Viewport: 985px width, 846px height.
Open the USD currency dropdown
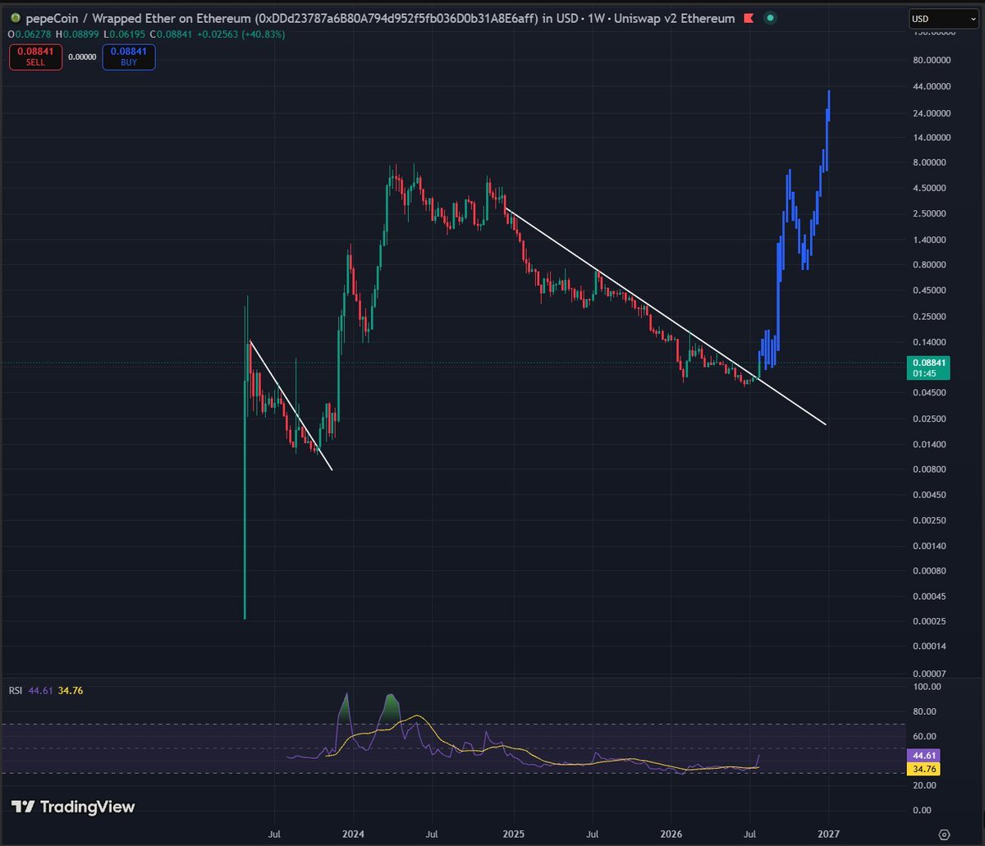pyautogui.click(x=944, y=19)
